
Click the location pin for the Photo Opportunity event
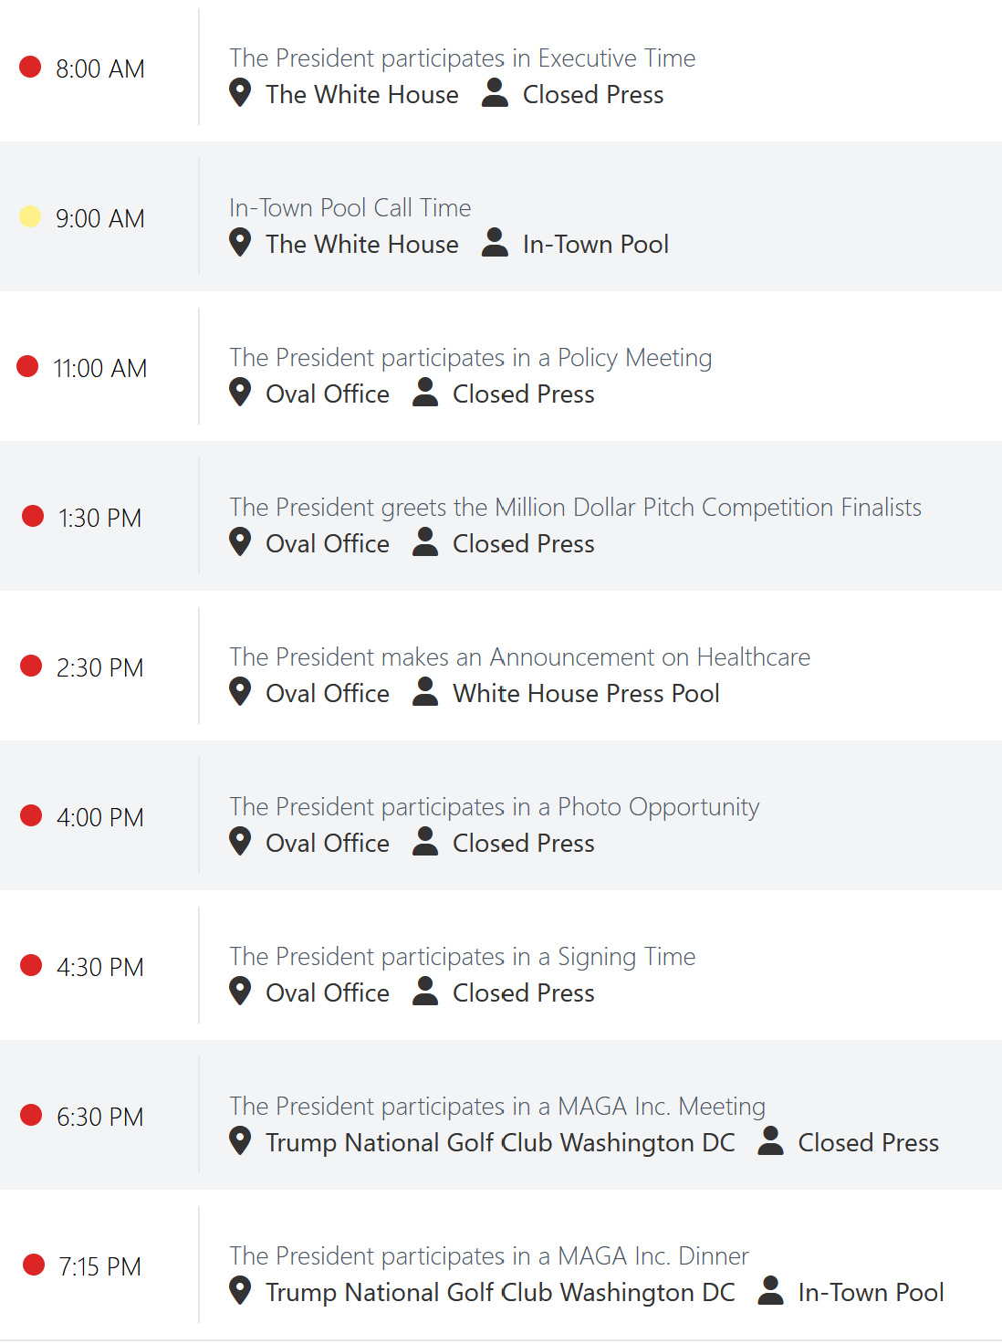(x=240, y=842)
